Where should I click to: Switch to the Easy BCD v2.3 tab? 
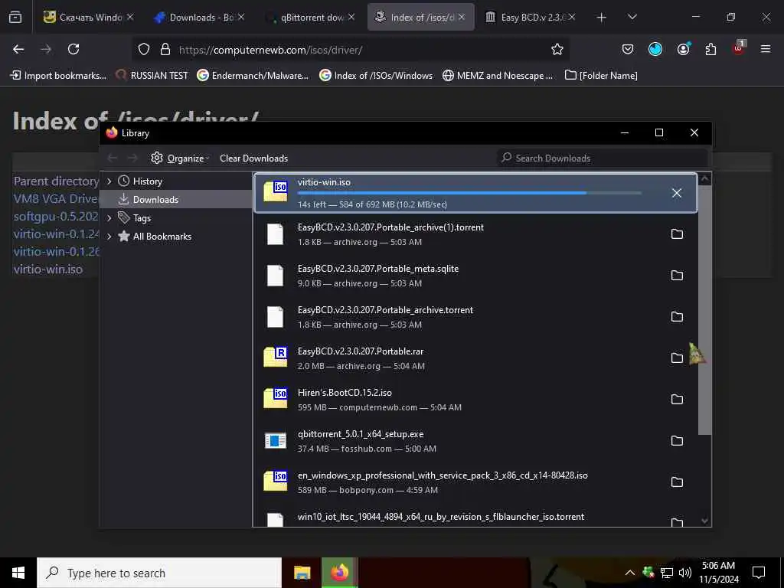(x=530, y=17)
